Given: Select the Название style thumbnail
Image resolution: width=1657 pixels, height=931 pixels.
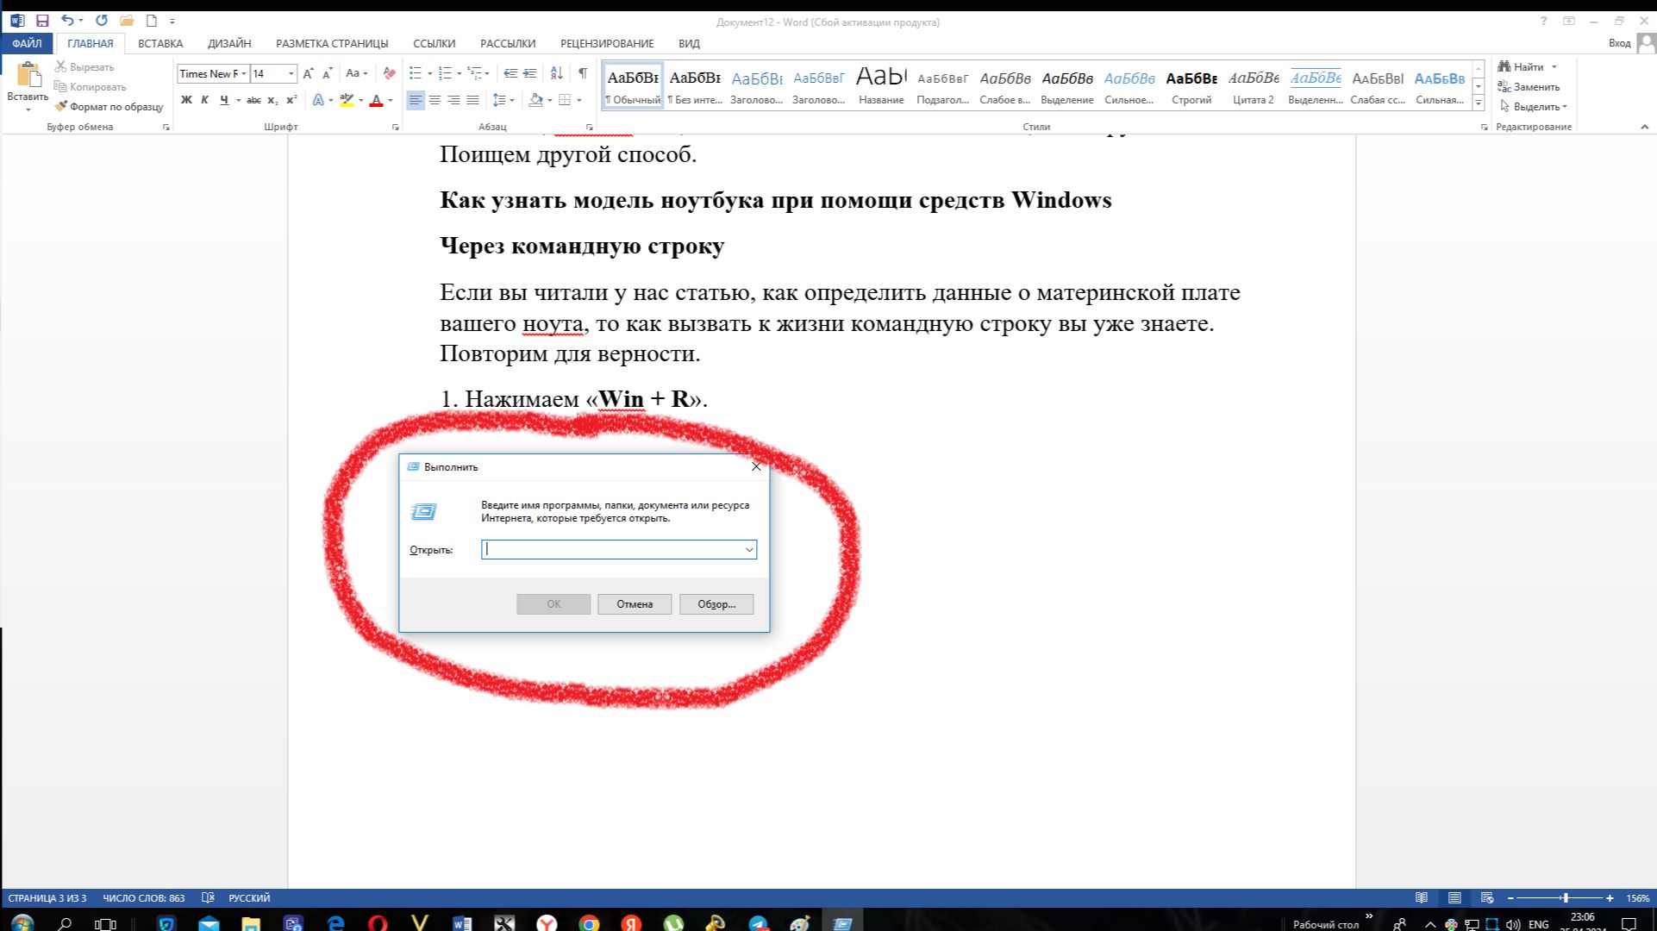Looking at the screenshot, I should pos(881,85).
